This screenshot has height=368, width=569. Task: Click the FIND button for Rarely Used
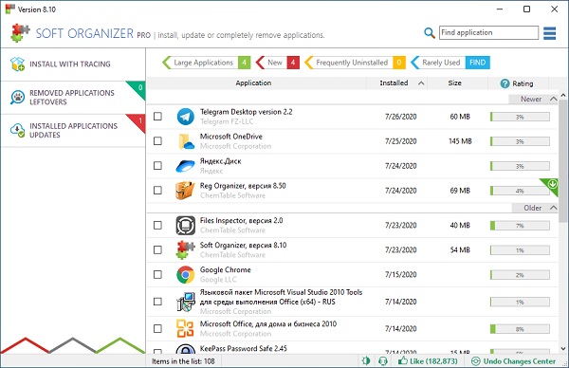pyautogui.click(x=477, y=63)
